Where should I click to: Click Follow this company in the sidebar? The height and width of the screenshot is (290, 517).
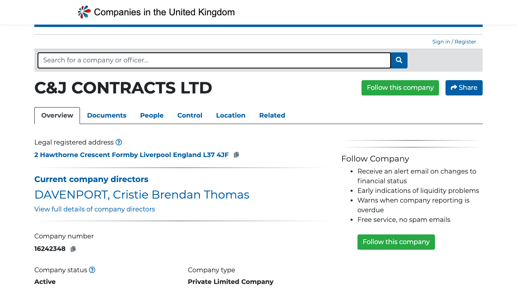(x=396, y=242)
